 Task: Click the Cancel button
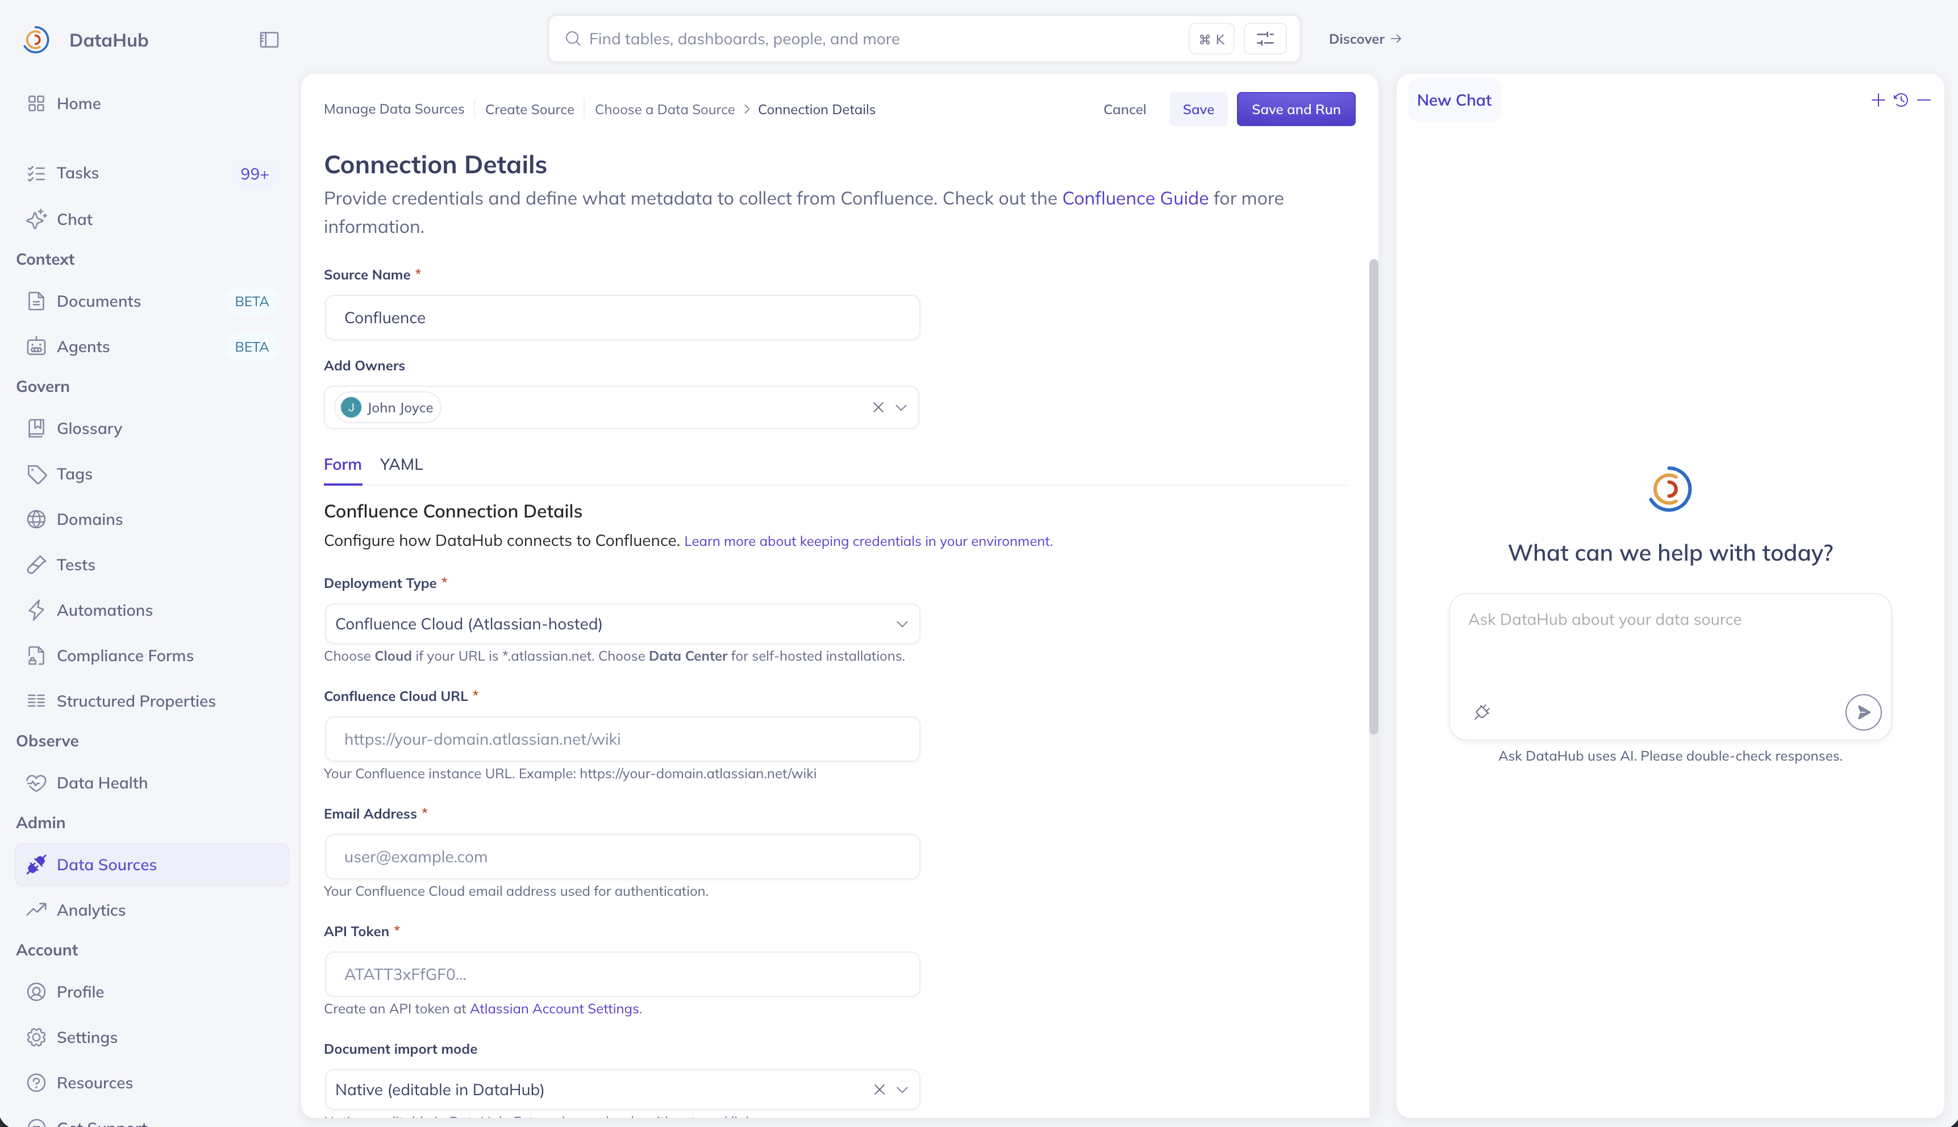[1124, 109]
